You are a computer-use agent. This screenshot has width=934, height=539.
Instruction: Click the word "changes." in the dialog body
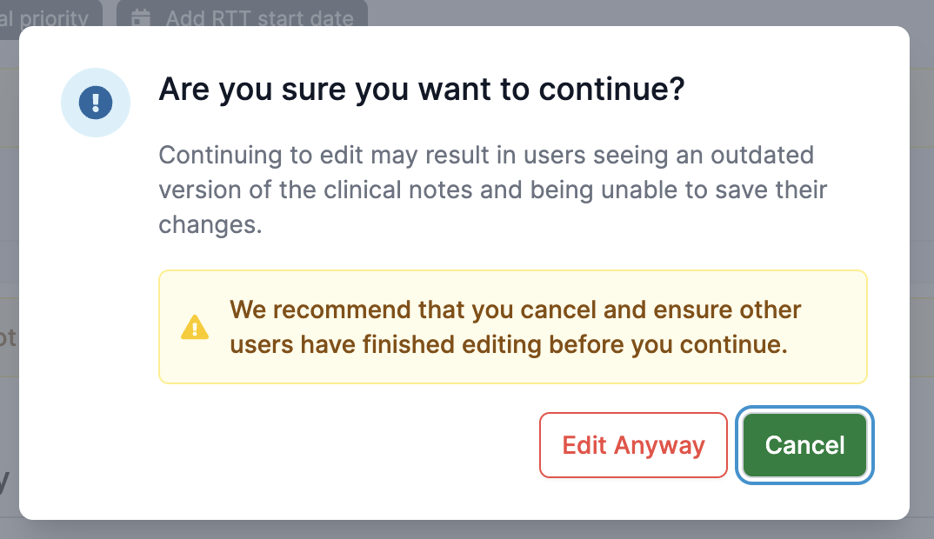pyautogui.click(x=210, y=225)
